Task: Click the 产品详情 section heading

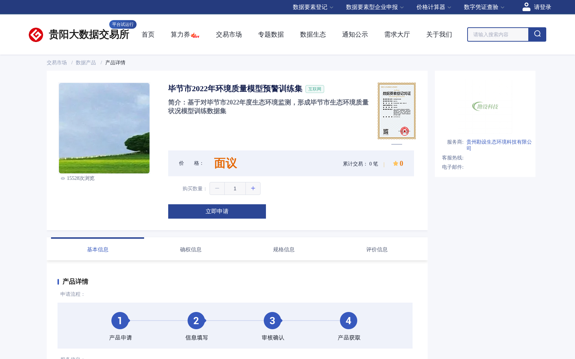Action: click(75, 281)
